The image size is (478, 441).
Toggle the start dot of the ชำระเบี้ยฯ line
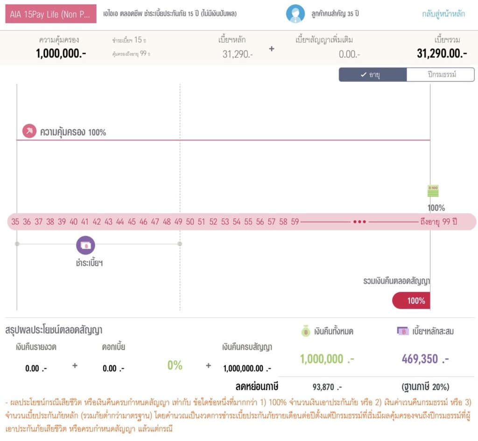click(x=17, y=243)
